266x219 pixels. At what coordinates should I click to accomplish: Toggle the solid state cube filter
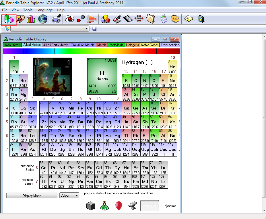click(91, 206)
